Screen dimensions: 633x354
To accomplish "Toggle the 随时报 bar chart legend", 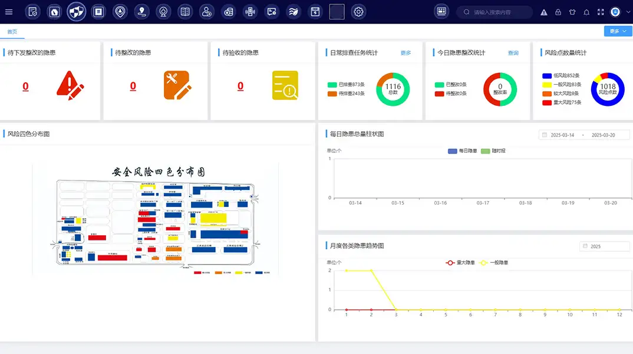I will (493, 151).
